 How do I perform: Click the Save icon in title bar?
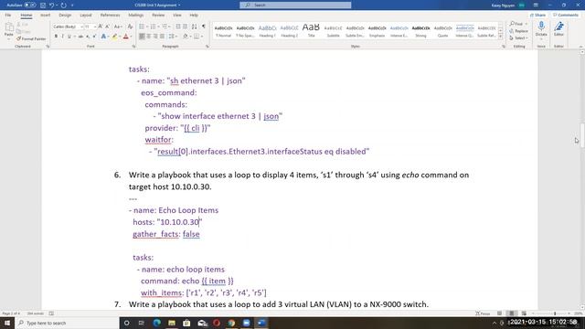pos(43,5)
